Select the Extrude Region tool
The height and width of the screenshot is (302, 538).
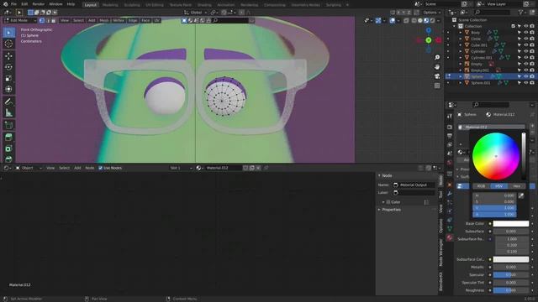[8, 138]
